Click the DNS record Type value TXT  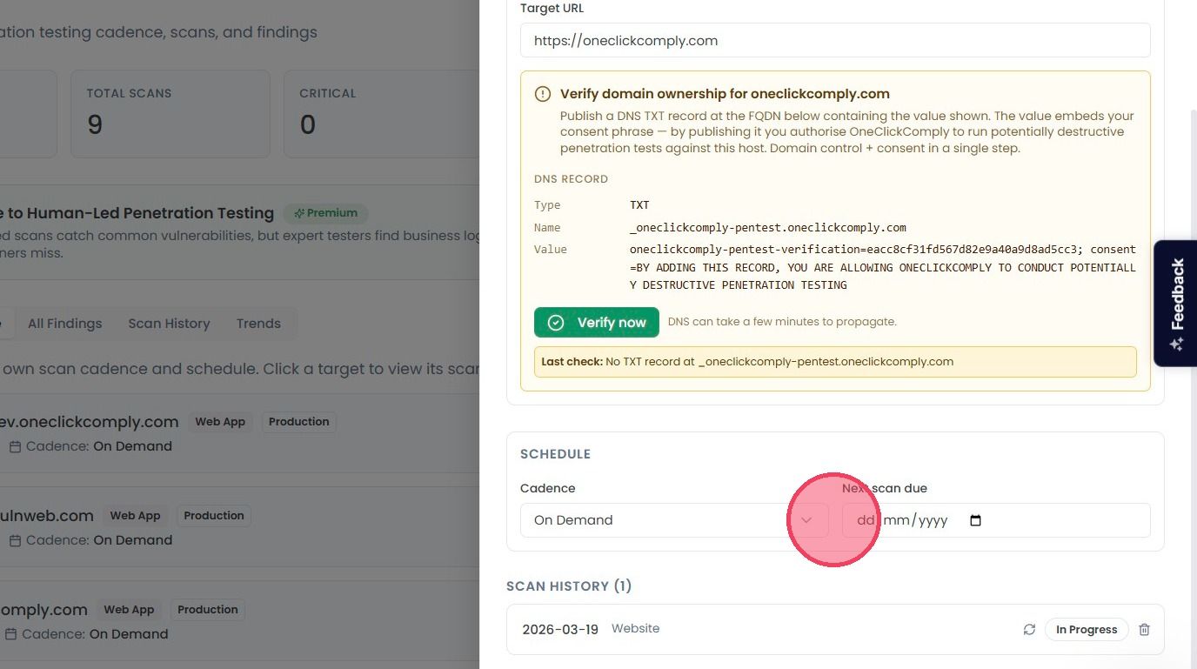639,205
